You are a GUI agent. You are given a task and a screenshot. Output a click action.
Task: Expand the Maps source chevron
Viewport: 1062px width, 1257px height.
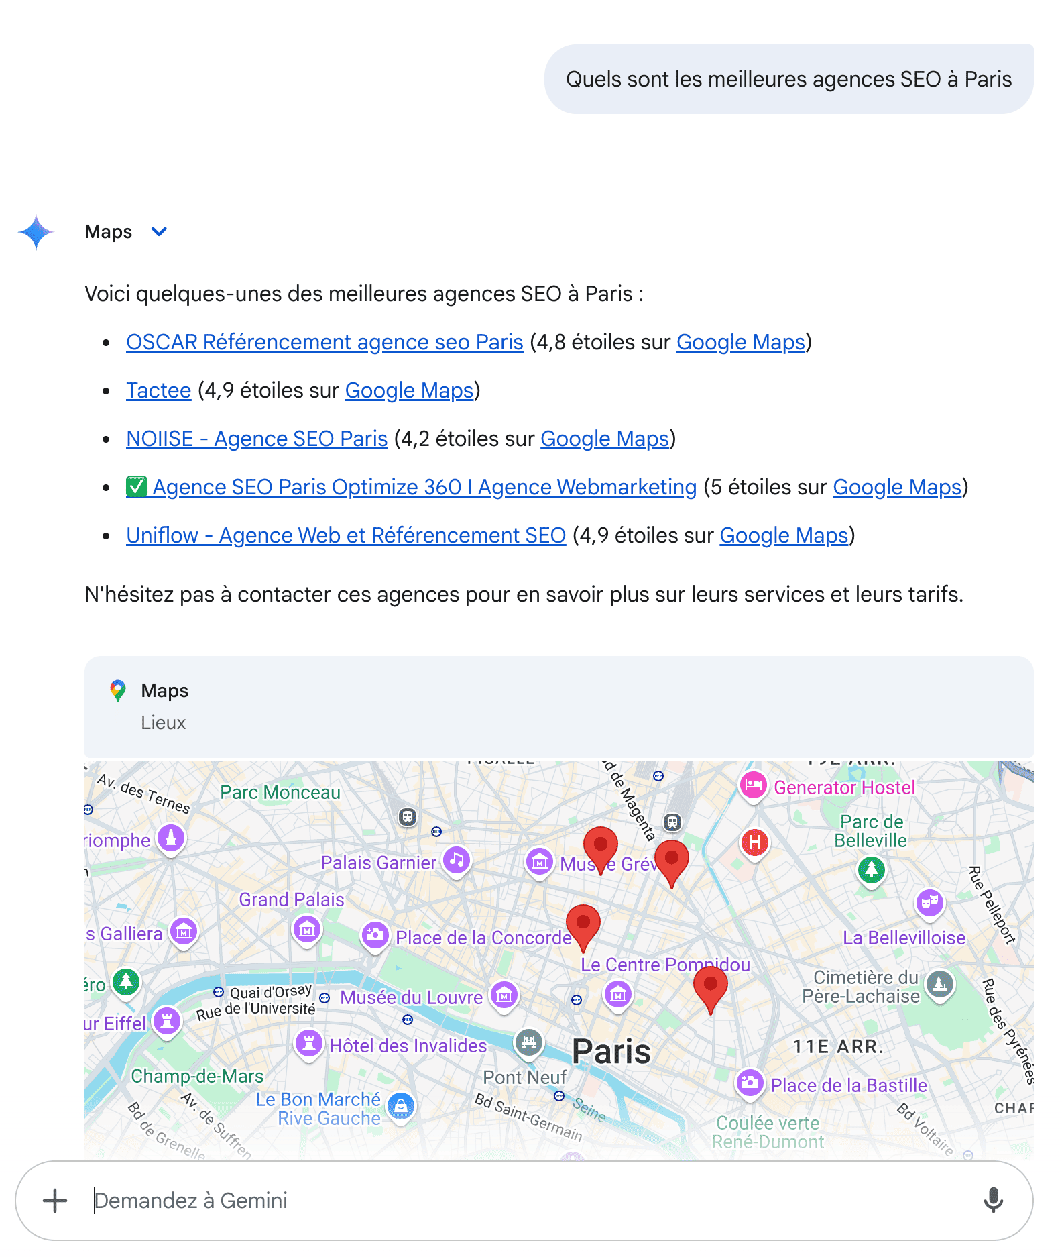click(159, 232)
